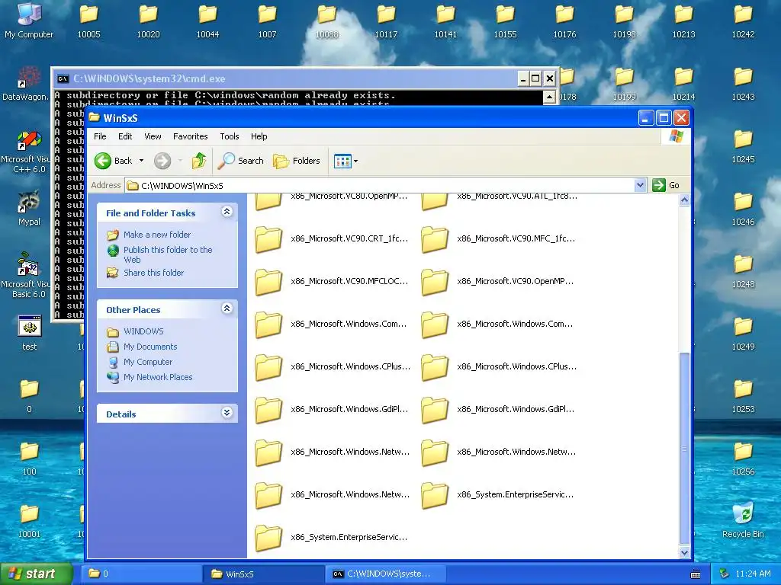
Task: Collapse the File and Folder Tasks panel
Action: pos(227,212)
